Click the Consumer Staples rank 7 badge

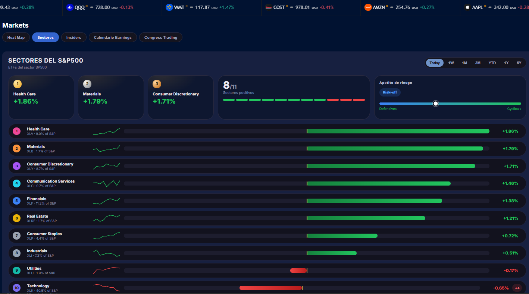[x=16, y=236]
